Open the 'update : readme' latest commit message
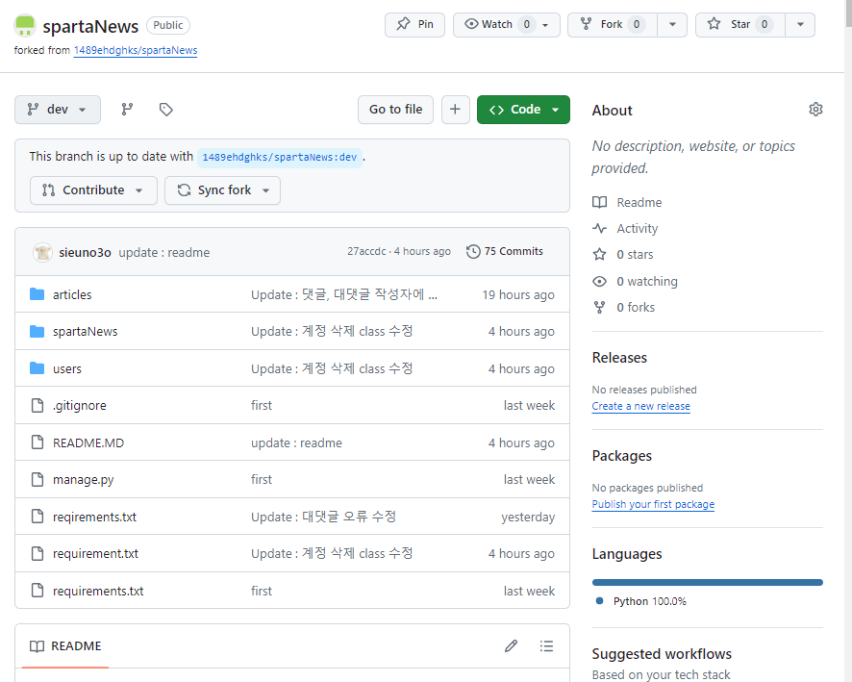852x682 pixels. click(x=164, y=252)
